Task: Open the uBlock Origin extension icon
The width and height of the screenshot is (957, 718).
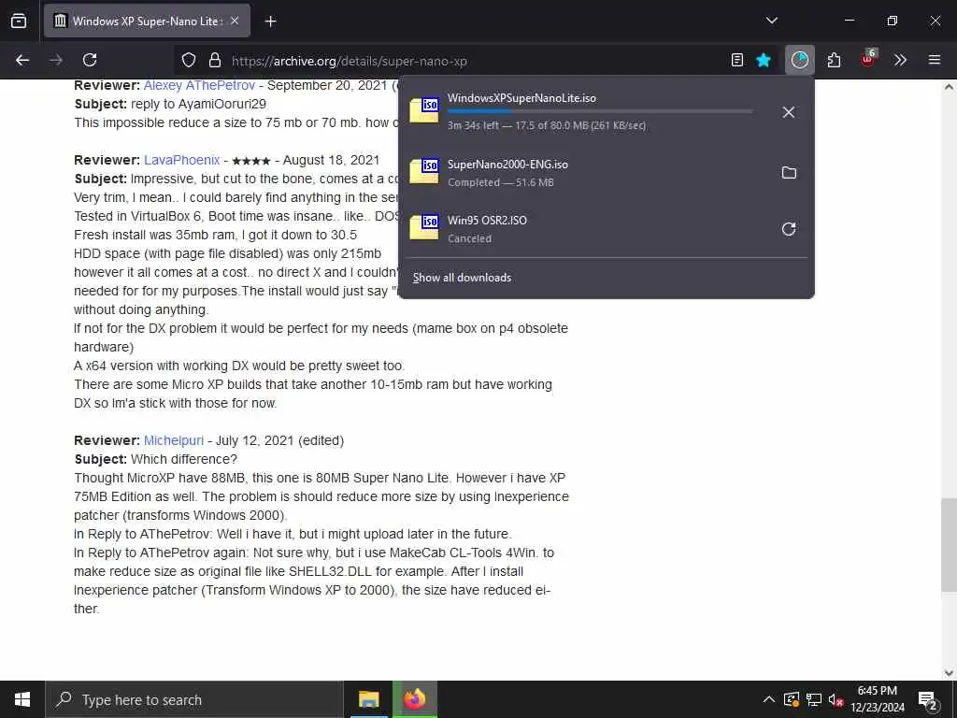Action: click(868, 59)
